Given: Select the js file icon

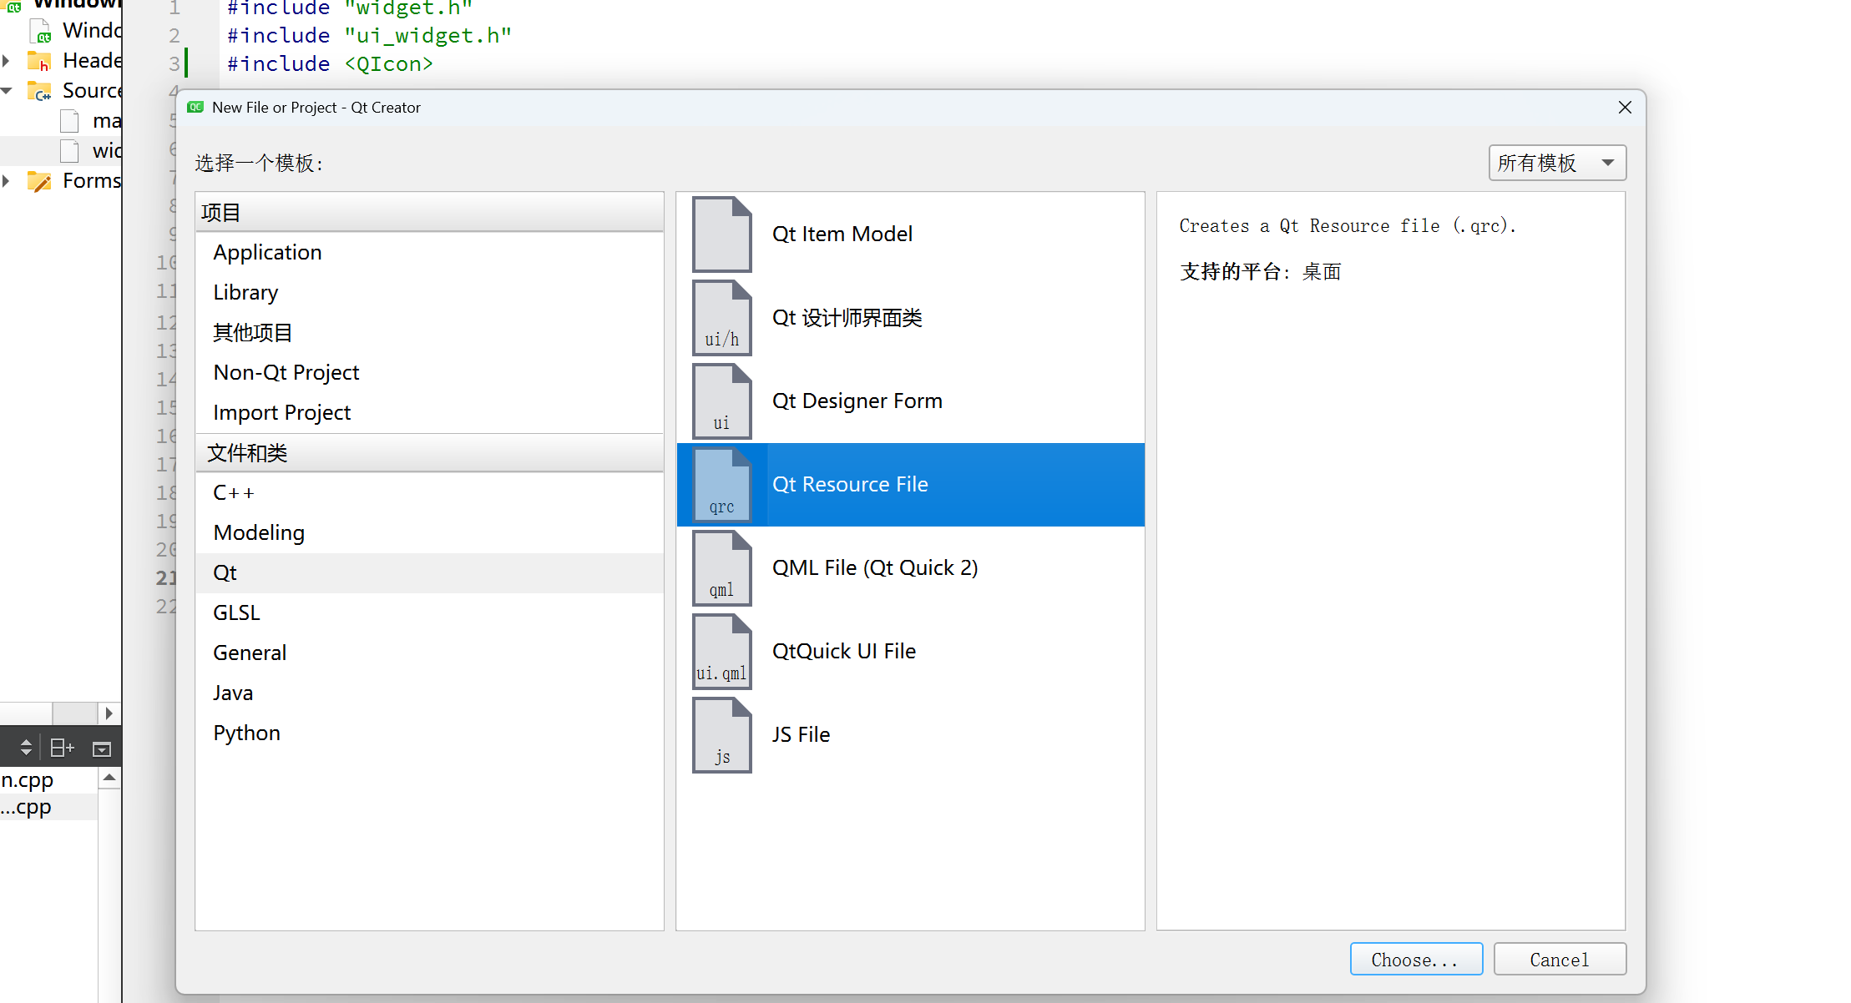Looking at the screenshot, I should click(x=722, y=735).
